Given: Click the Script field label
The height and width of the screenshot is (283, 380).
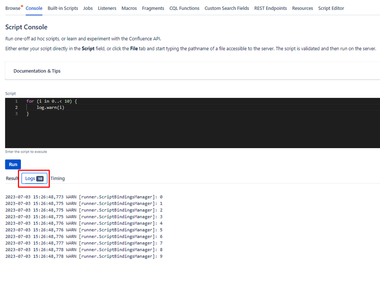Looking at the screenshot, I should coord(10,93).
